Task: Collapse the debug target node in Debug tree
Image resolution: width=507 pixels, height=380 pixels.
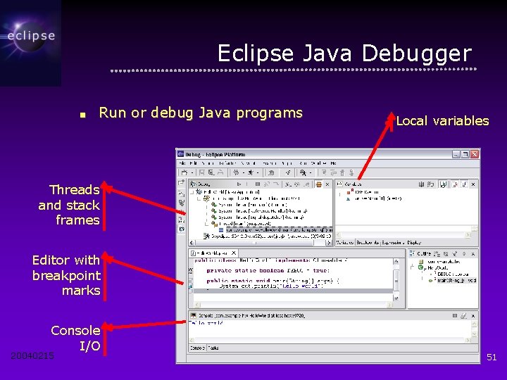Action: click(x=199, y=198)
